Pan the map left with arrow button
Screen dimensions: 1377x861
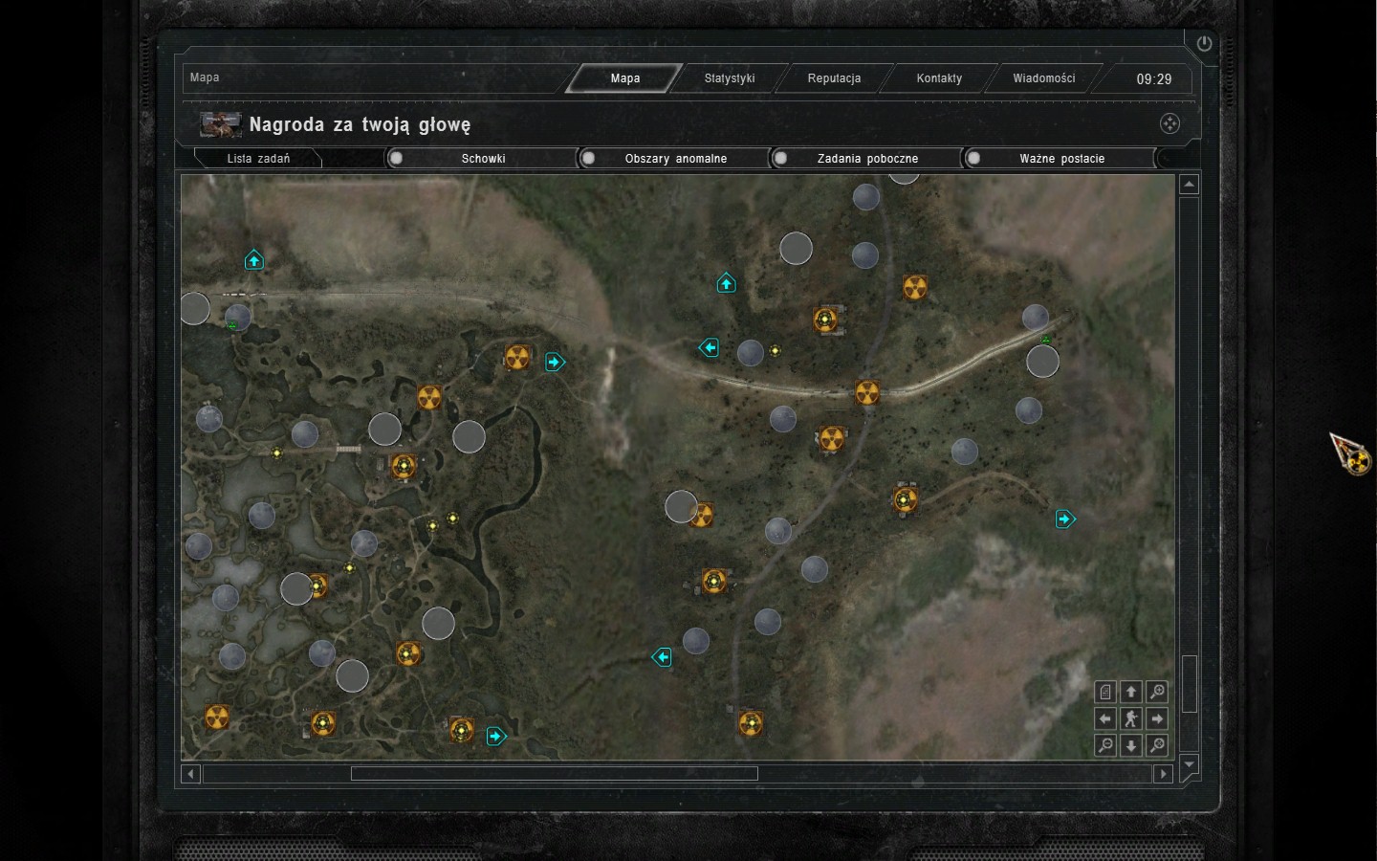point(1105,718)
